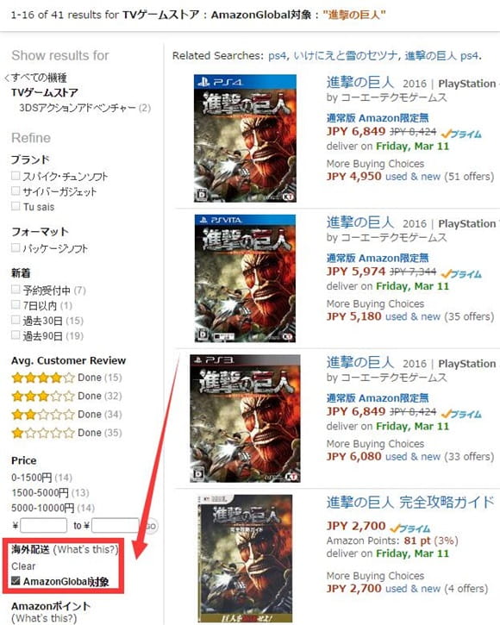Click the minimum price input field
The height and width of the screenshot is (625, 500).
tap(43, 525)
